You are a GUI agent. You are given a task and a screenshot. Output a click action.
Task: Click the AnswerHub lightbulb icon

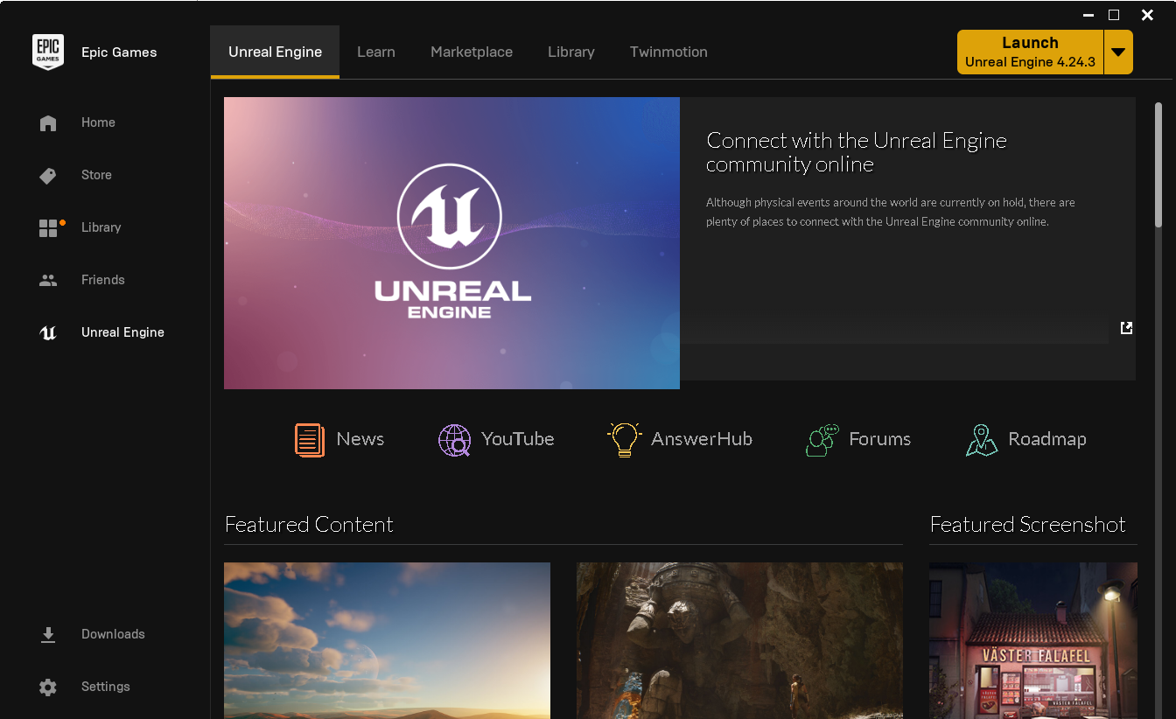click(625, 439)
